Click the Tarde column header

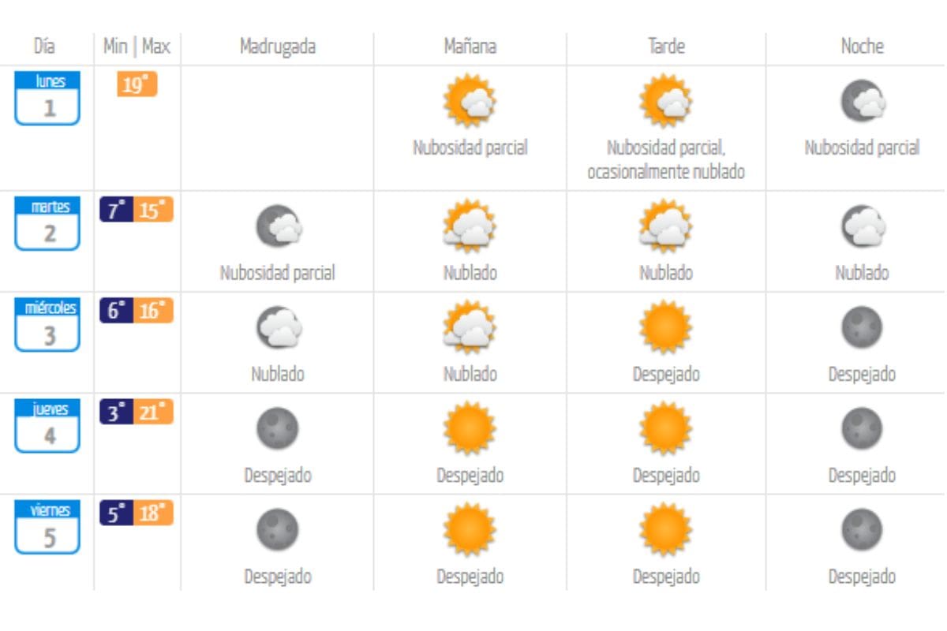(665, 47)
